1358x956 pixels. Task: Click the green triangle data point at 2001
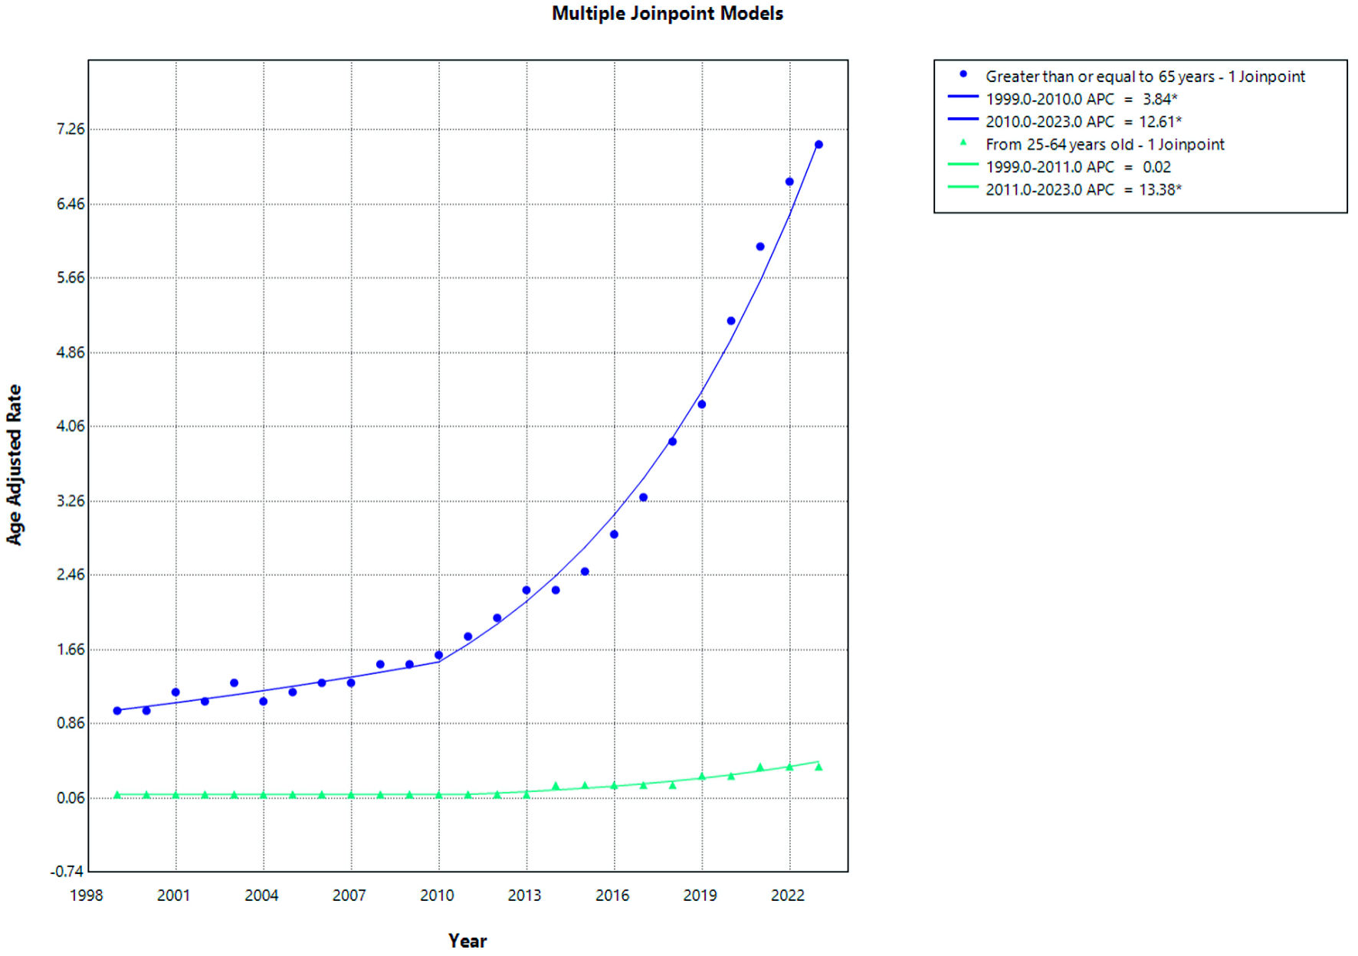[175, 795]
